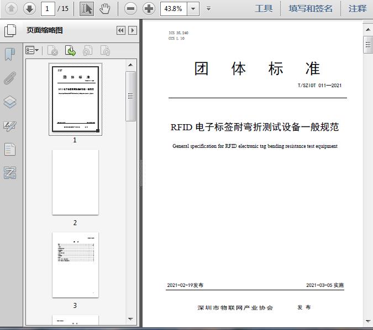Click the RFID 电子标签耐弯折测试设备一般规范 heading
373x330 pixels.
pos(255,127)
